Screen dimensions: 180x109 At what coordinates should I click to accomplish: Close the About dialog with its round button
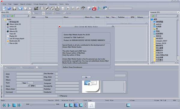113,27
